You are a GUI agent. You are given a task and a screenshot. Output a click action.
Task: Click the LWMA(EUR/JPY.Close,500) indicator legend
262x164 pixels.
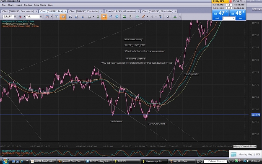pos(20,26)
